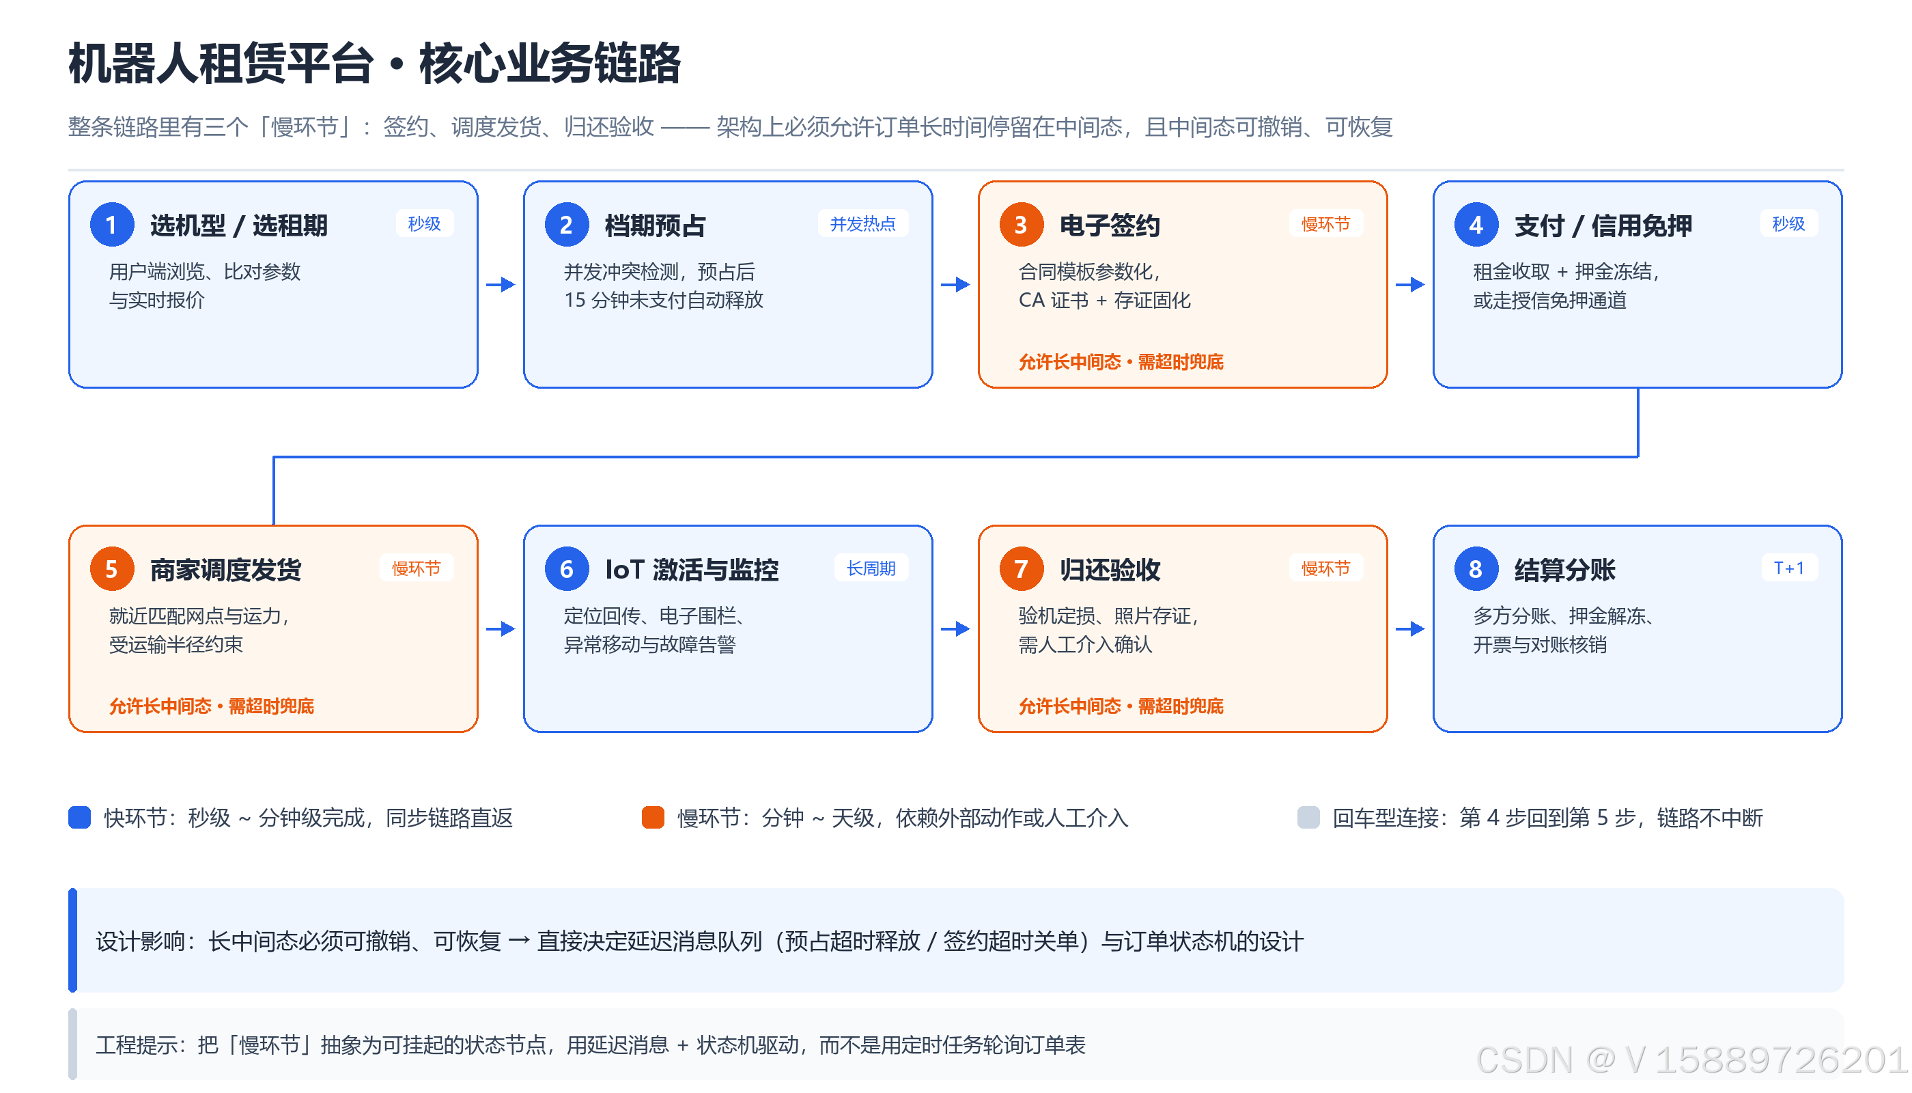
Task: Click orange note in 归还验收 card
Action: (1121, 706)
